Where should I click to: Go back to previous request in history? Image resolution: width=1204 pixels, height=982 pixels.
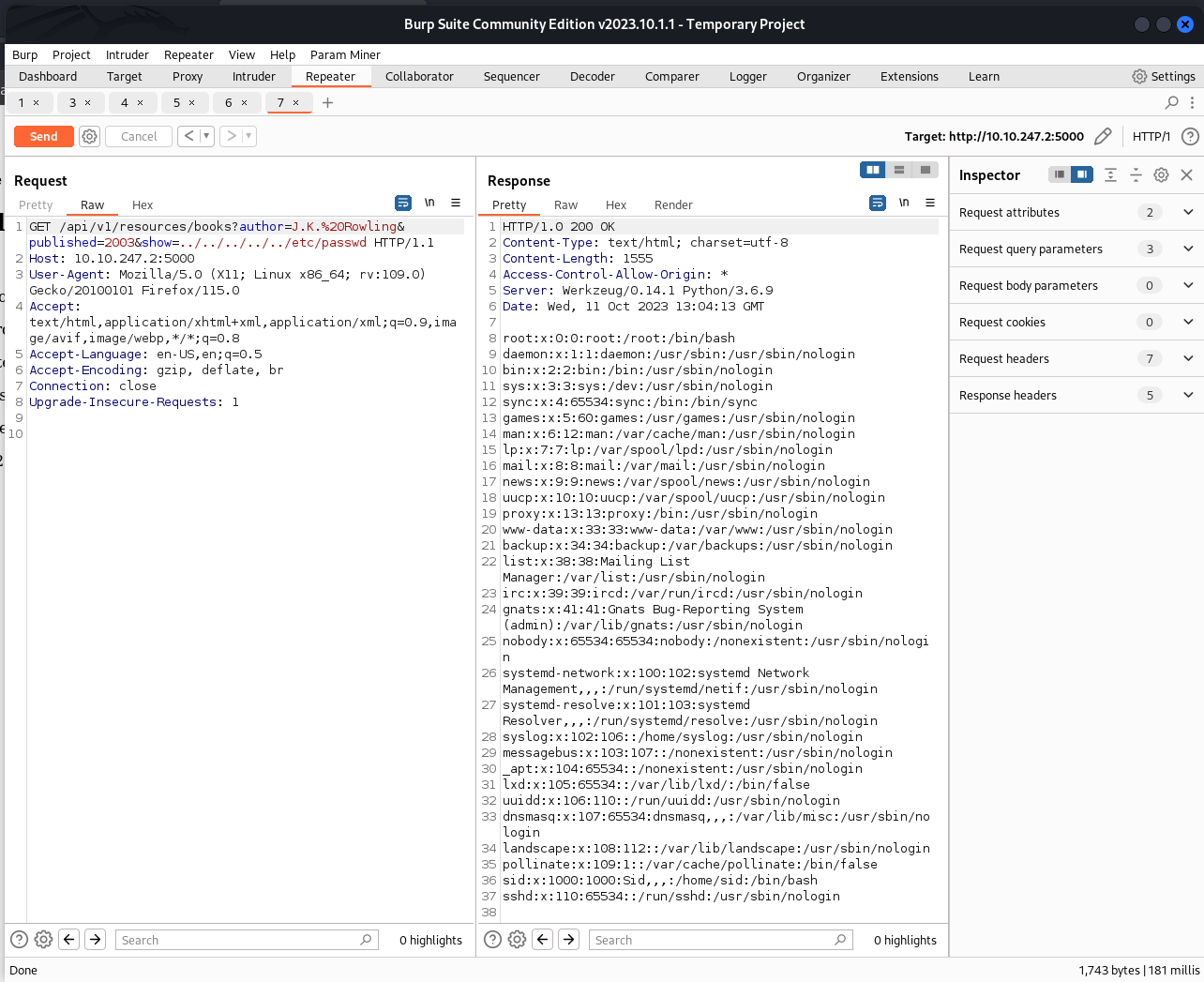click(188, 136)
